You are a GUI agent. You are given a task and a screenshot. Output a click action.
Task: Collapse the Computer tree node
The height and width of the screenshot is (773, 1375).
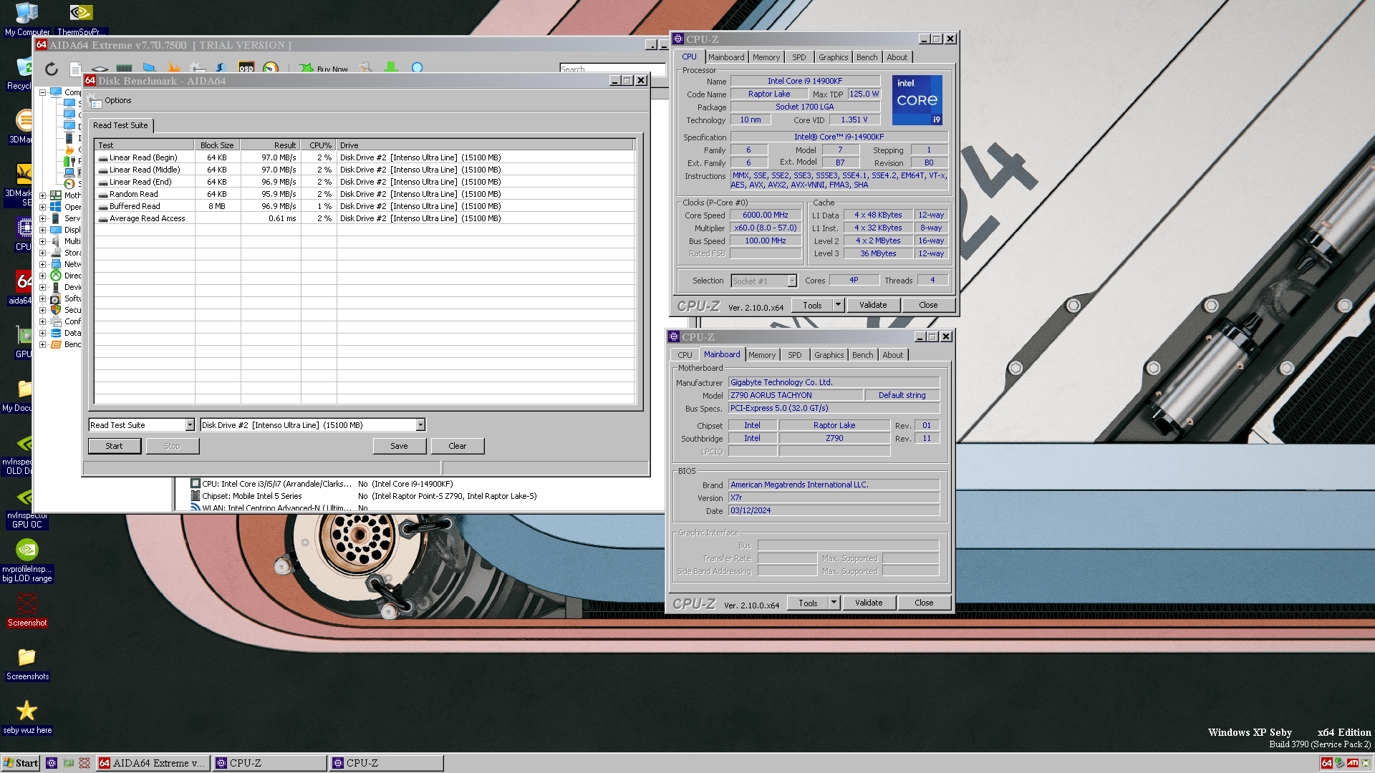click(x=43, y=92)
